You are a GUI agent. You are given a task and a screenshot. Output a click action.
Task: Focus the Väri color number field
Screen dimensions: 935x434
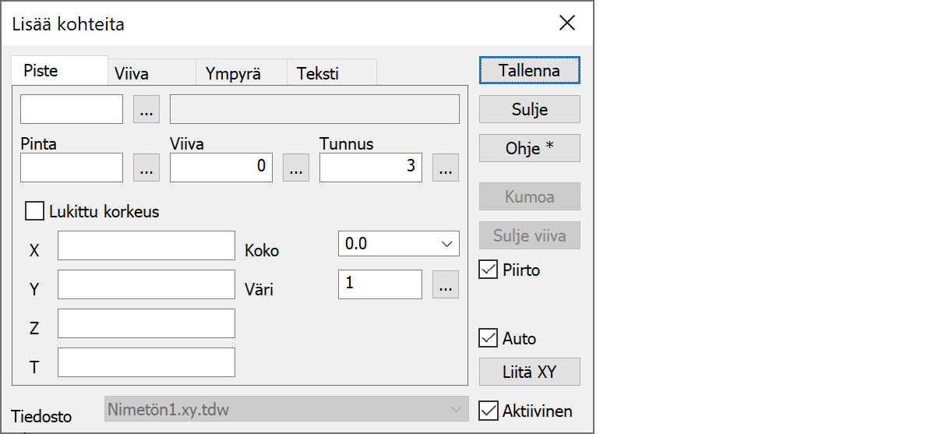pyautogui.click(x=379, y=284)
